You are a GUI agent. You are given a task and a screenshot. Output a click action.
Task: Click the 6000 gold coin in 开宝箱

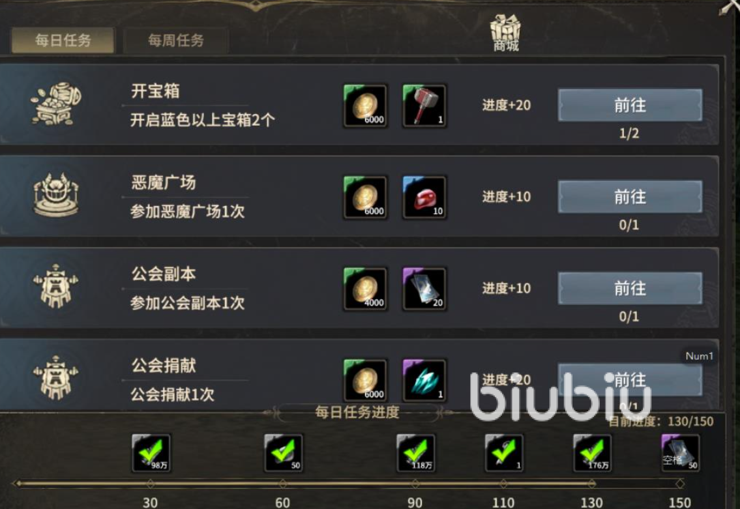[365, 106]
